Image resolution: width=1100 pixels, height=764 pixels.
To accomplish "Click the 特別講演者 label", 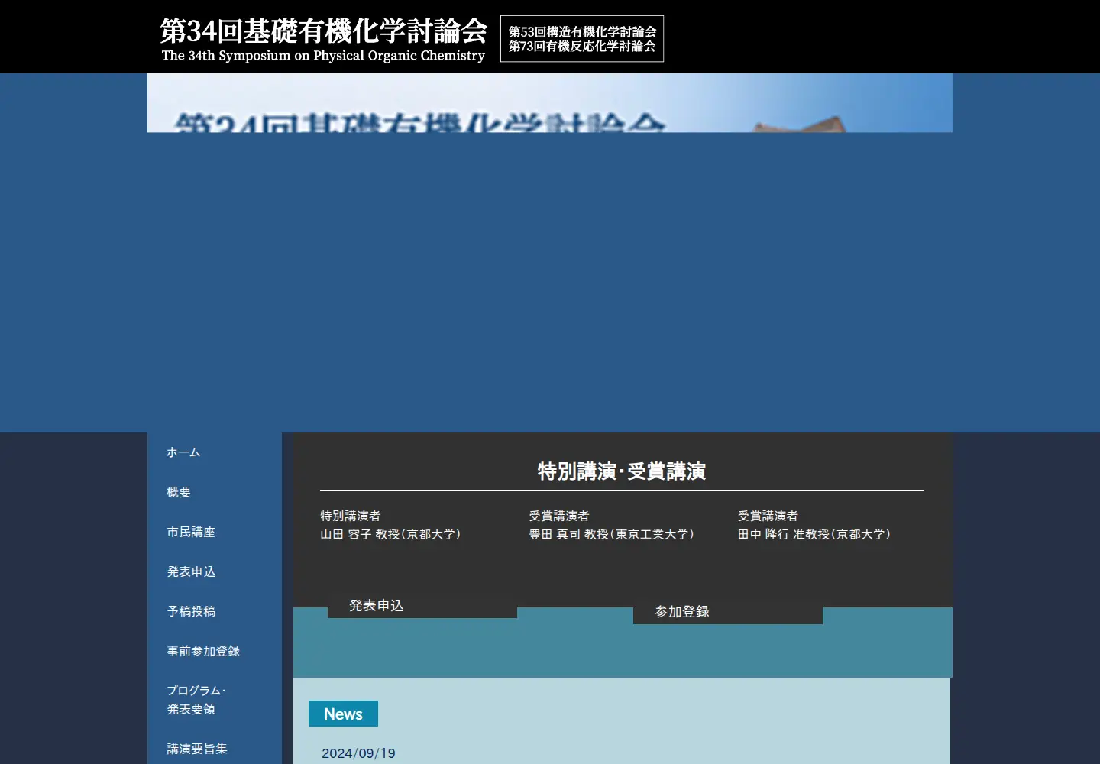I will pyautogui.click(x=351, y=516).
